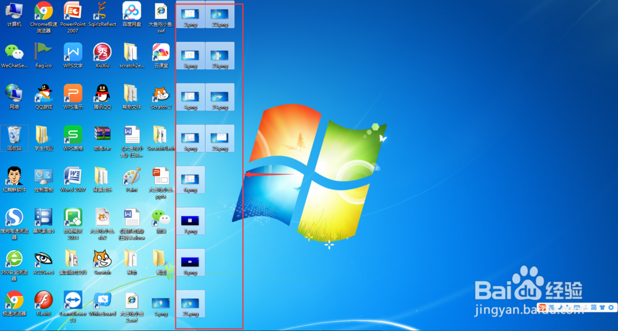Select the 网络 desktop icon
The height and width of the screenshot is (331, 618).
click(14, 97)
